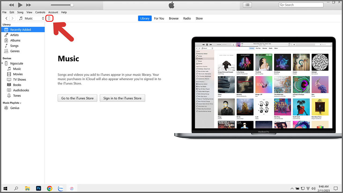This screenshot has height=193, width=343.
Task: Open iTunes from the Windows taskbar
Action: coord(72,188)
